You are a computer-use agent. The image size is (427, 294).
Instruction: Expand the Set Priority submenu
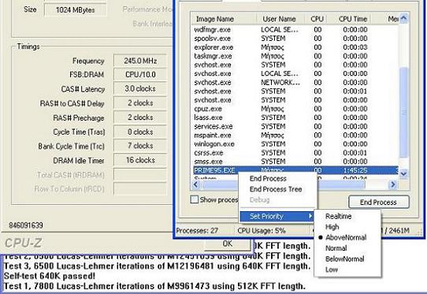[277, 216]
